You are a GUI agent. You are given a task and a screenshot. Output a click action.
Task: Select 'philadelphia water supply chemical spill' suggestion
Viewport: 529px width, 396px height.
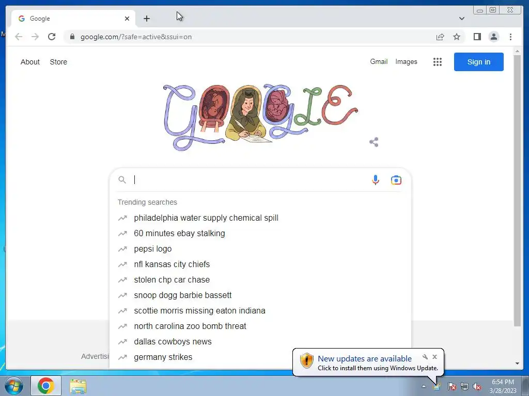[260, 218]
